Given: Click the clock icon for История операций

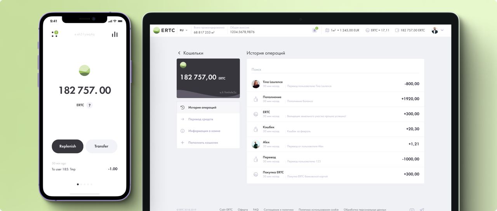Looking at the screenshot, I should coord(182,107).
